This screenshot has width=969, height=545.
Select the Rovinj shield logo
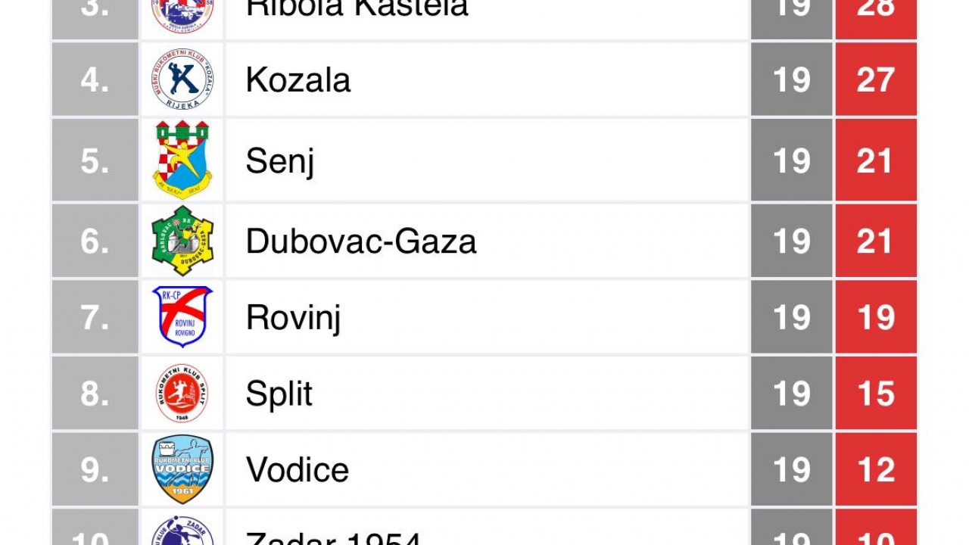pos(182,316)
